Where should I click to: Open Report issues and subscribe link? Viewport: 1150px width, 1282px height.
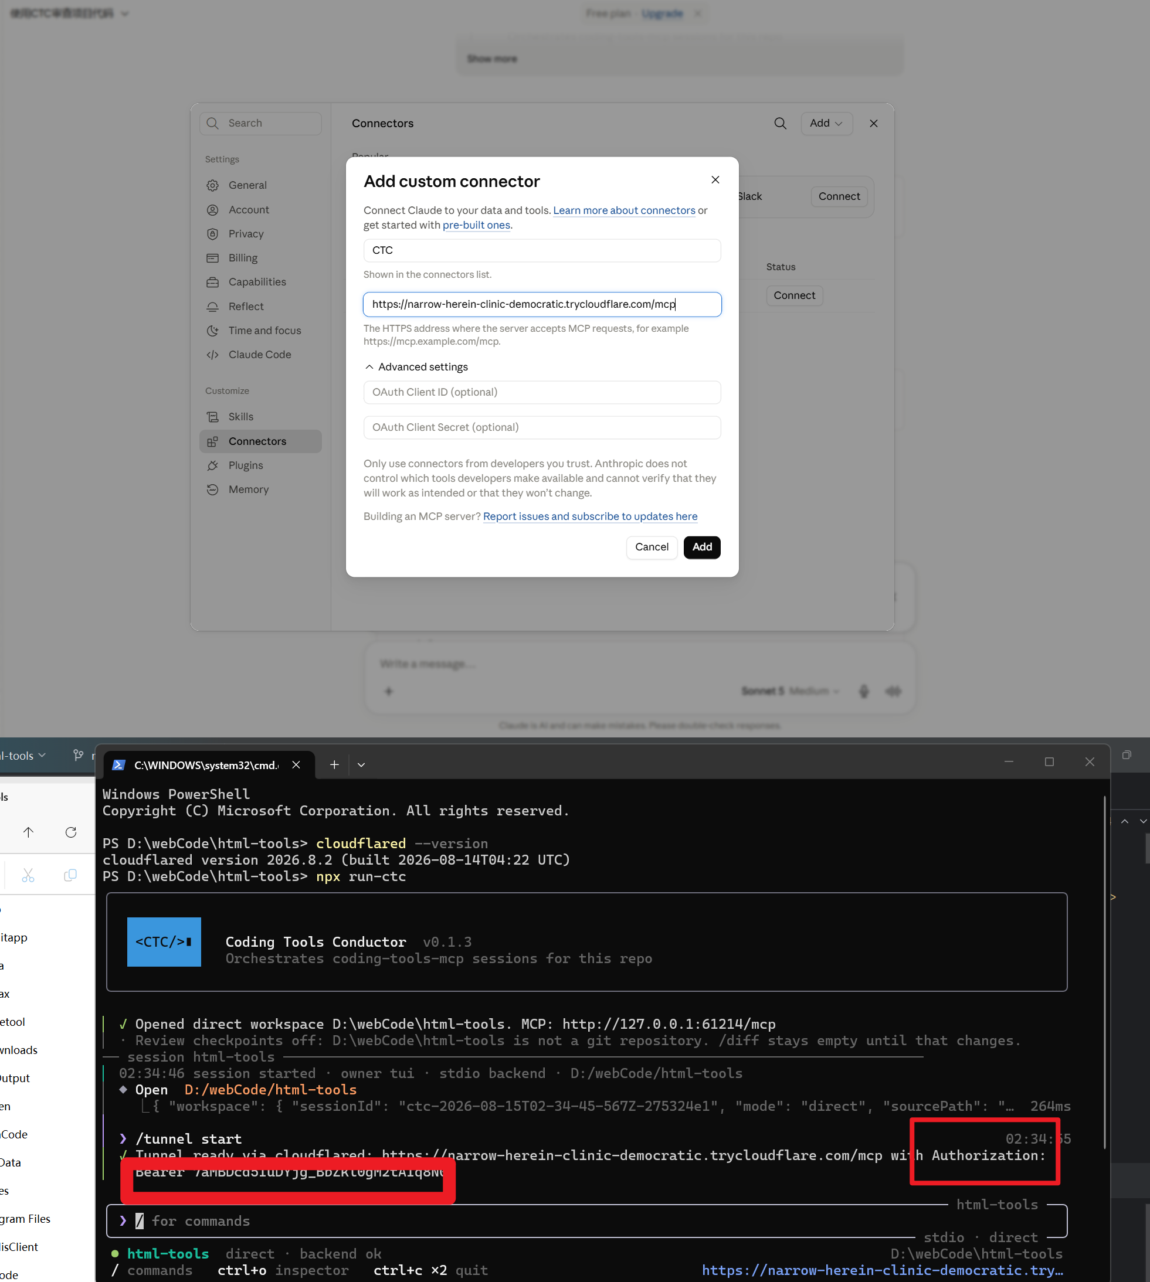(x=590, y=516)
